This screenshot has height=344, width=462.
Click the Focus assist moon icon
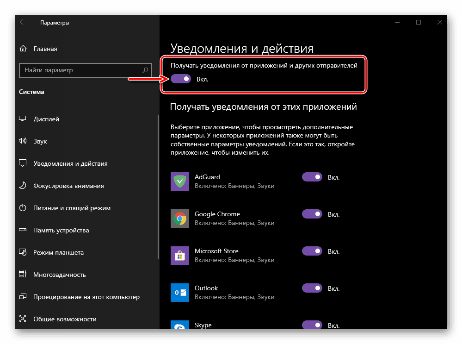click(x=23, y=185)
